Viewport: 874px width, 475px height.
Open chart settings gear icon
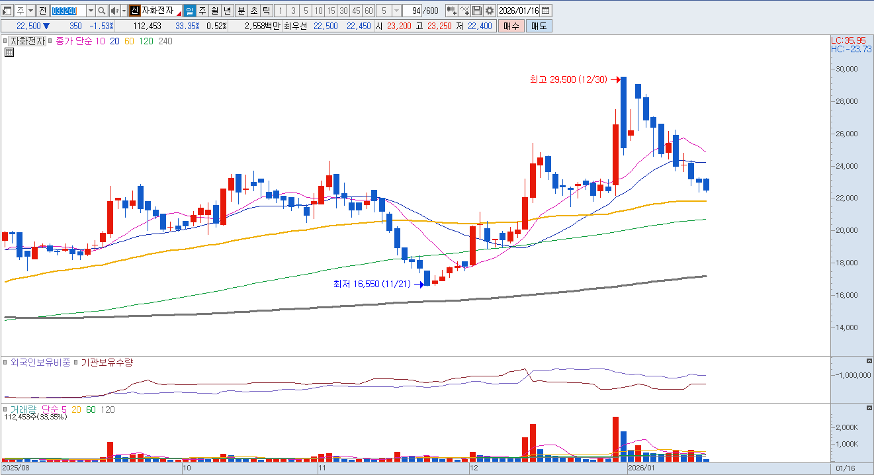pos(489,11)
